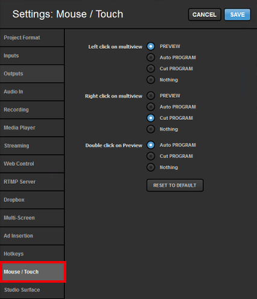Set right click on multiview to Cut PROGRAM
The image size is (257, 299).
151,118
